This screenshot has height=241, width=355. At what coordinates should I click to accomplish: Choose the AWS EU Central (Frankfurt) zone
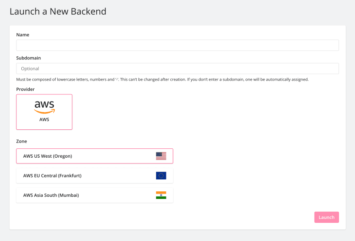(x=95, y=176)
